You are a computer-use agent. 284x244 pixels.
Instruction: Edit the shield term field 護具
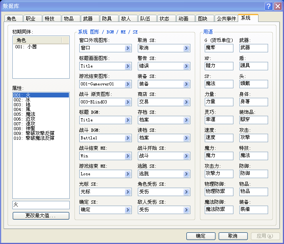[254, 66]
